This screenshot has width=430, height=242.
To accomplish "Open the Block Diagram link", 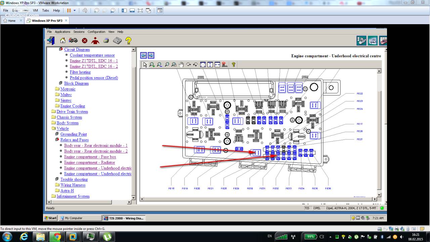I will point(76,83).
